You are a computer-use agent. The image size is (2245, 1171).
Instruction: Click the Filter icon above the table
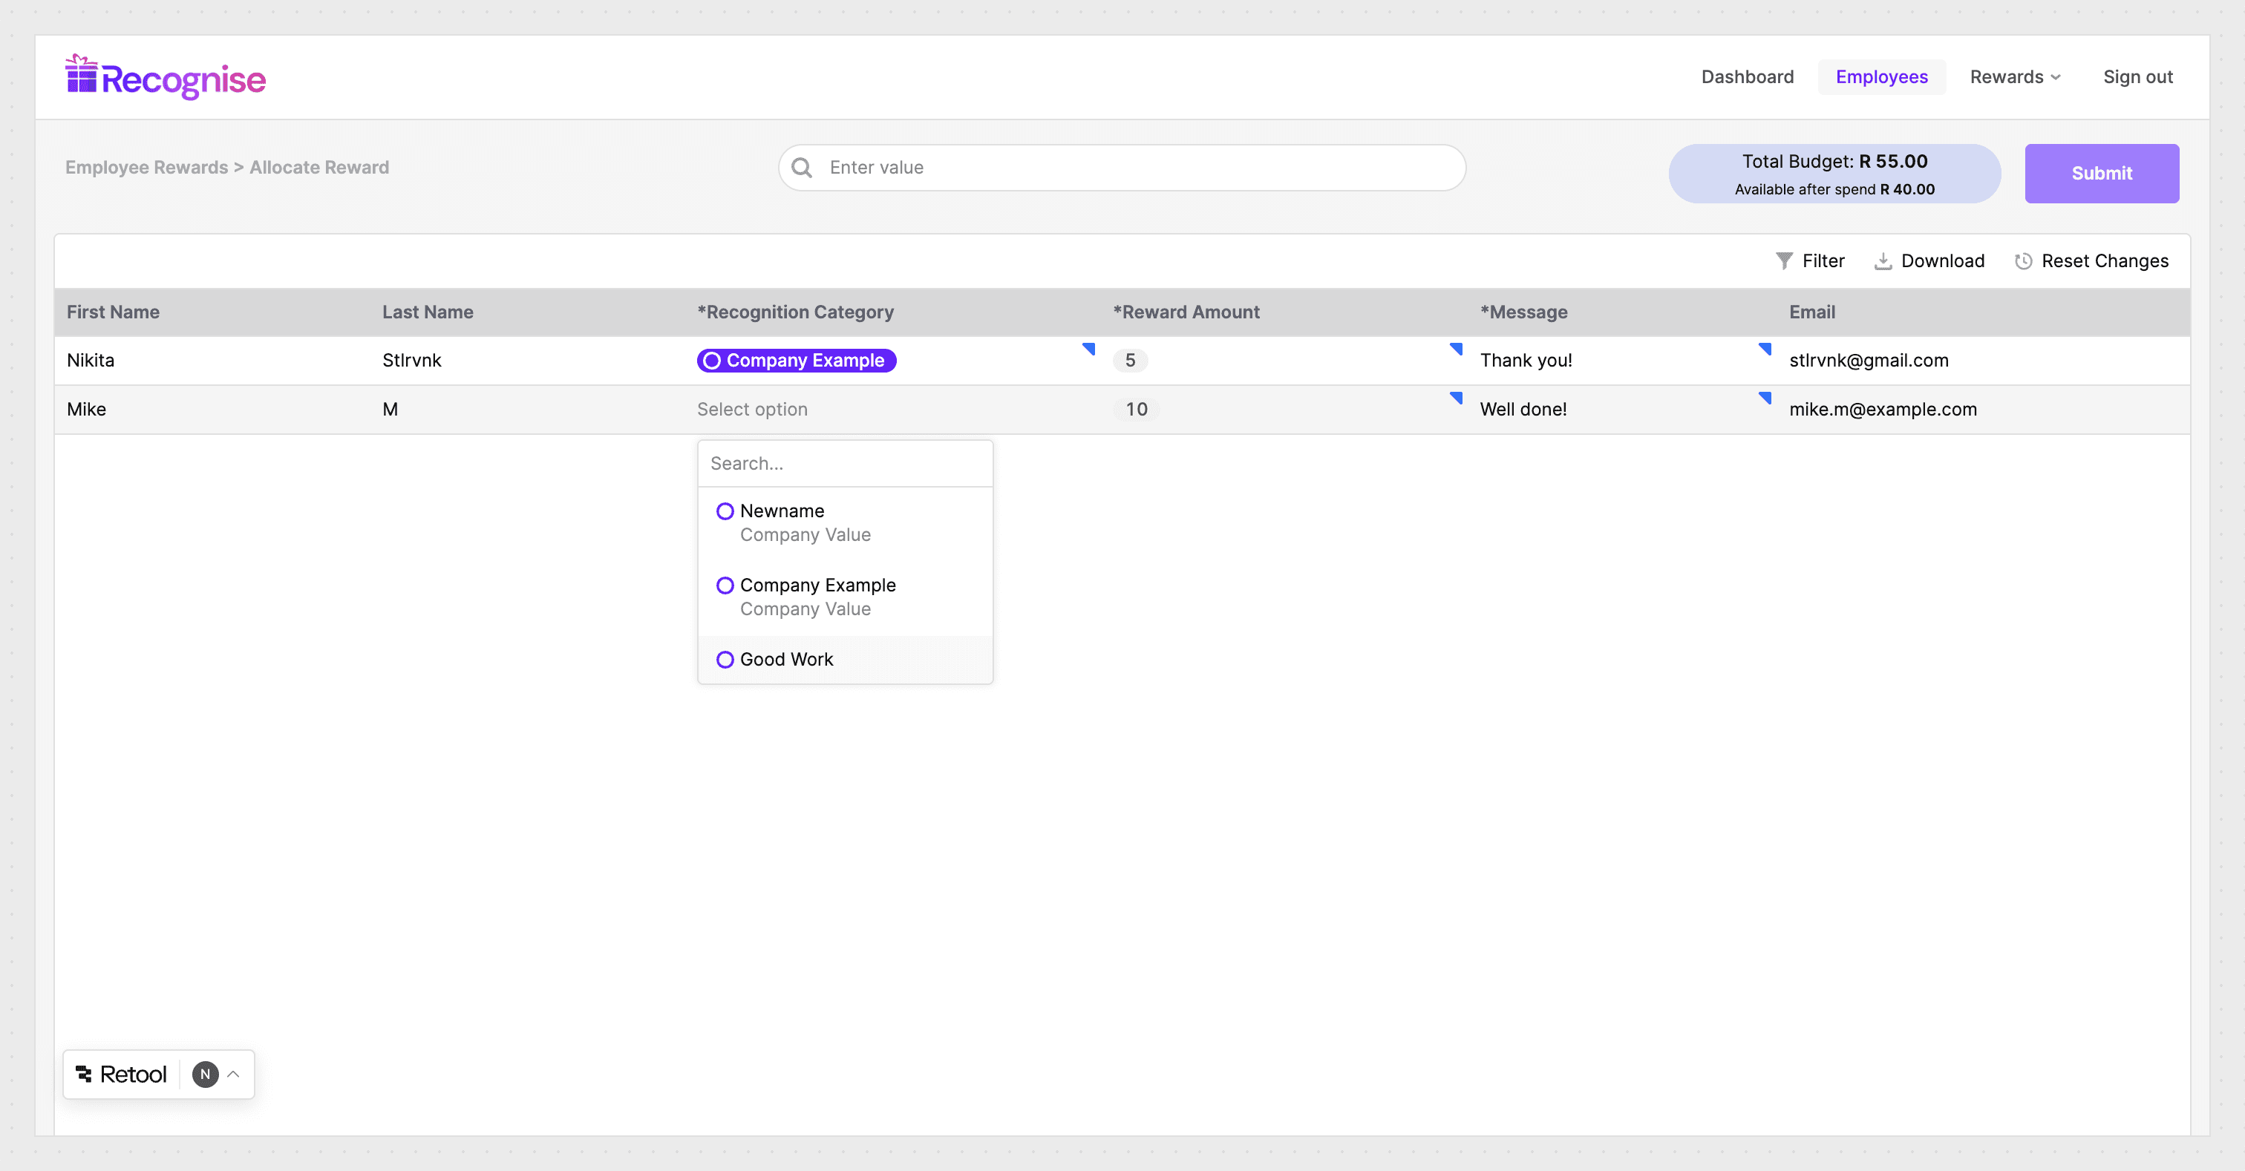1785,260
